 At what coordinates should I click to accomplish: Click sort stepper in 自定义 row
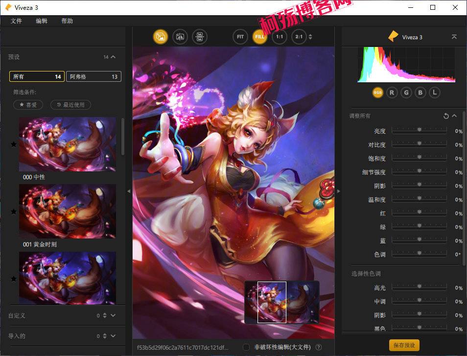point(105,315)
